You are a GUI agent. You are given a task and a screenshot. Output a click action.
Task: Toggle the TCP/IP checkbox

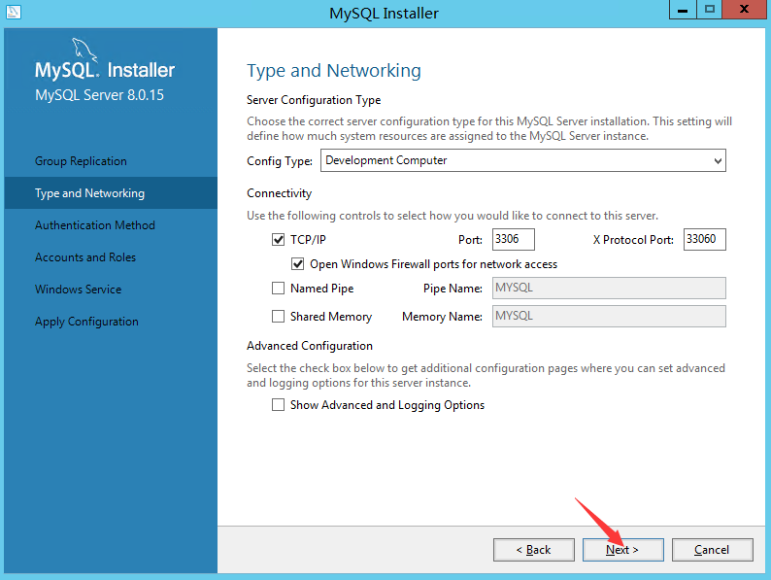coord(279,240)
